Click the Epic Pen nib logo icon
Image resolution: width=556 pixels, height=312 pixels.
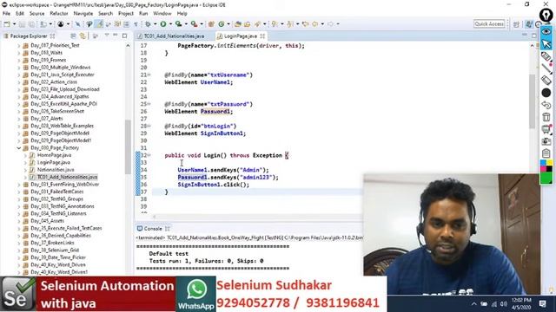[x=546, y=15]
